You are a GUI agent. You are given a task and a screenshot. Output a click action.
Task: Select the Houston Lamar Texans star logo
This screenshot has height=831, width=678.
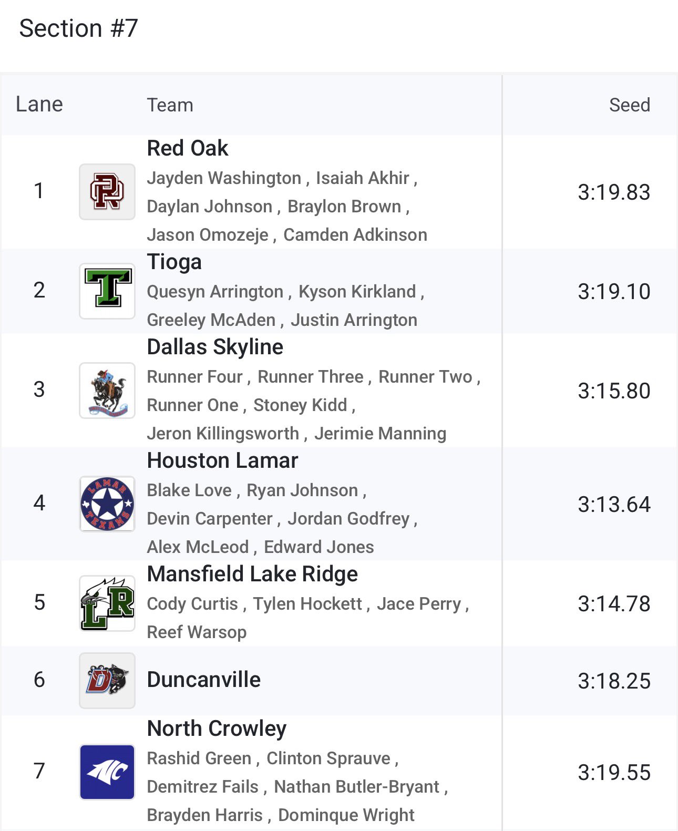point(107,504)
